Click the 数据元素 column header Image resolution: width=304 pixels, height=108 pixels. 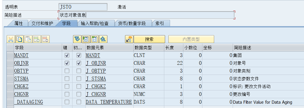point(109,48)
